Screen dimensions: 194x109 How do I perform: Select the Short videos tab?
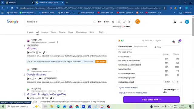81,32
